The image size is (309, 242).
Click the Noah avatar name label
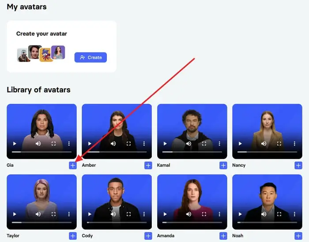coord(238,235)
